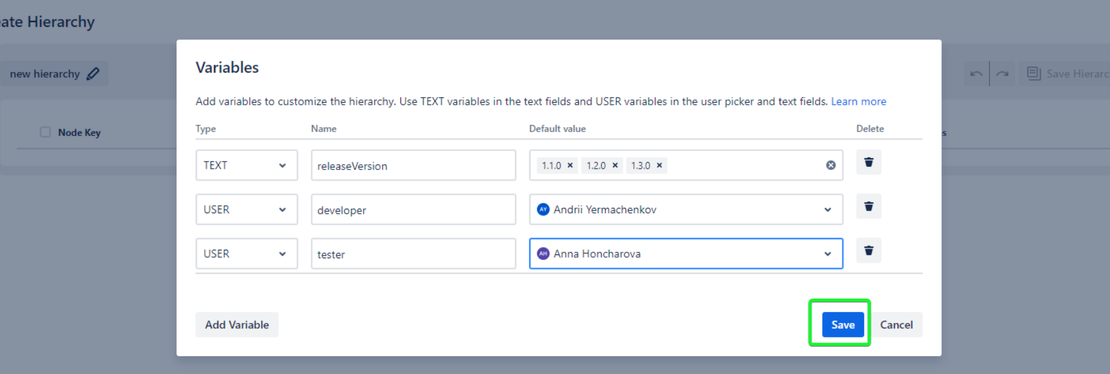The width and height of the screenshot is (1110, 374).
Task: Delete the developer variable row
Action: coord(869,207)
